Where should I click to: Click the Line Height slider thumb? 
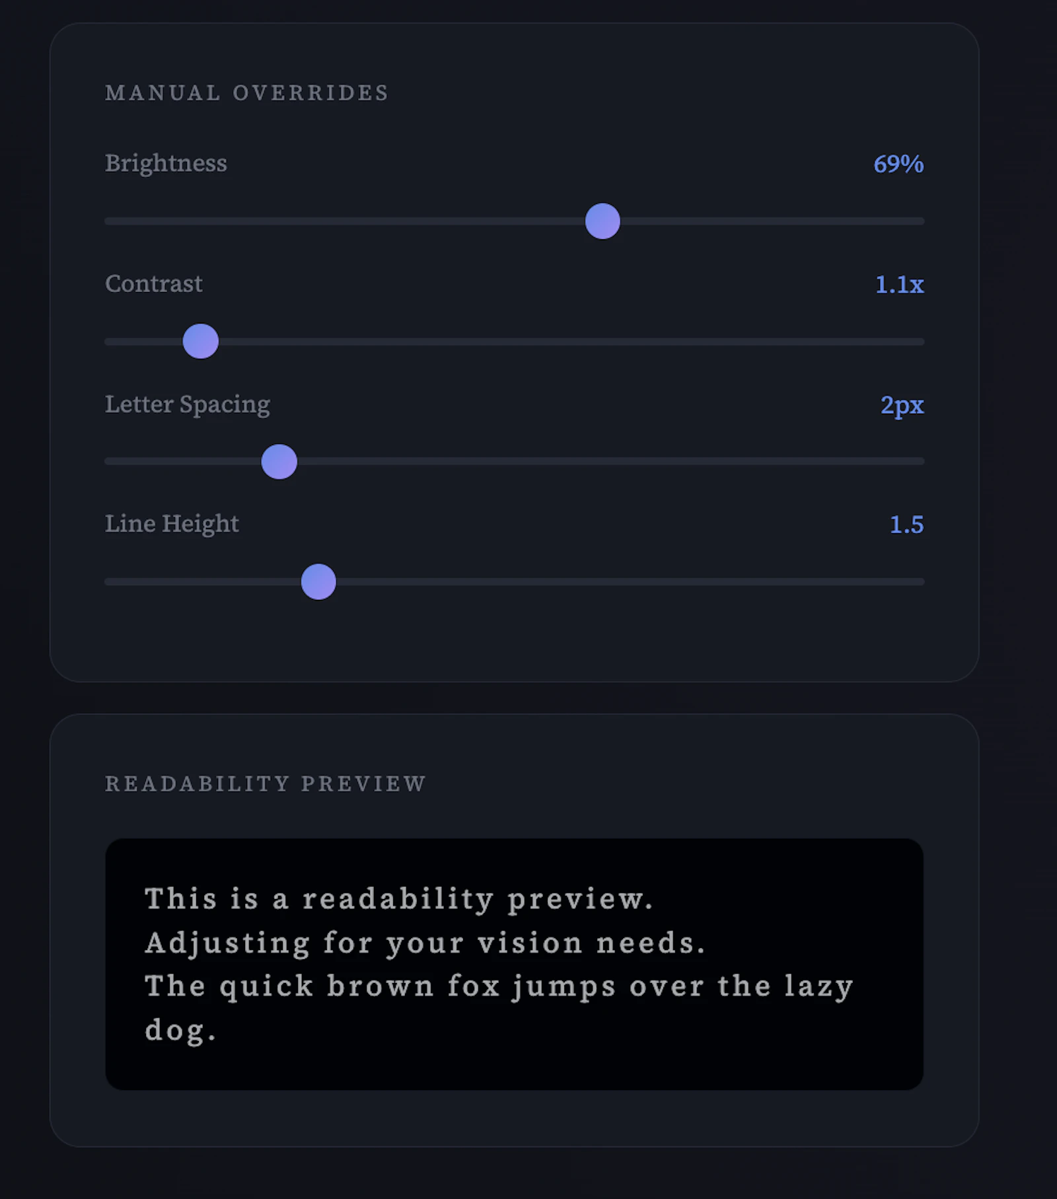coord(318,582)
